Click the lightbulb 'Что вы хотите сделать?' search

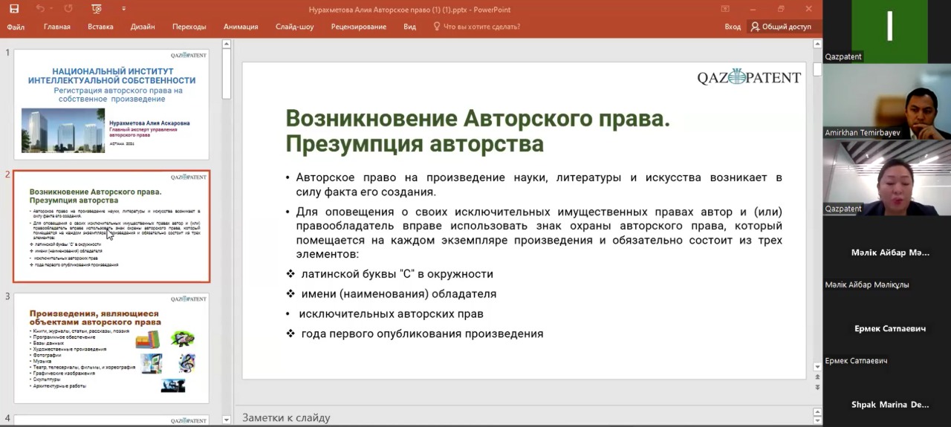pyautogui.click(x=476, y=27)
